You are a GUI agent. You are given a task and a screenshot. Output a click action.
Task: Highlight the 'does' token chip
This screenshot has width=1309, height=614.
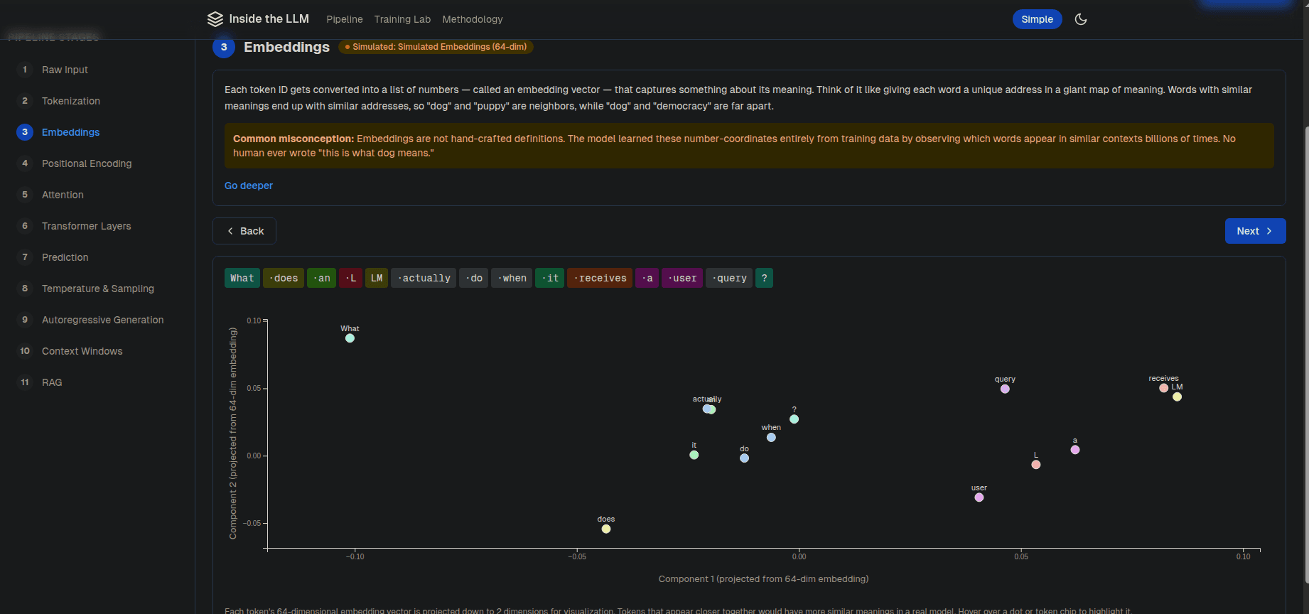(x=284, y=278)
